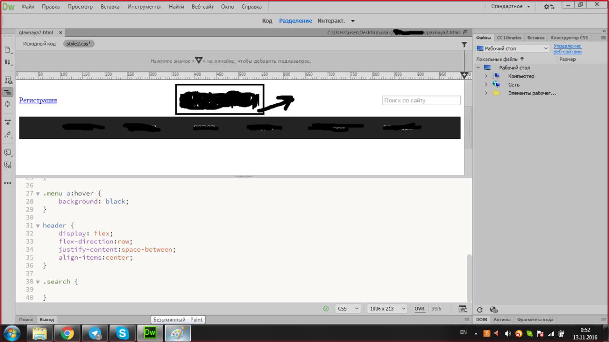Click the globe server connection icon
Image resolution: width=609 pixels, height=342 pixels.
point(493,310)
